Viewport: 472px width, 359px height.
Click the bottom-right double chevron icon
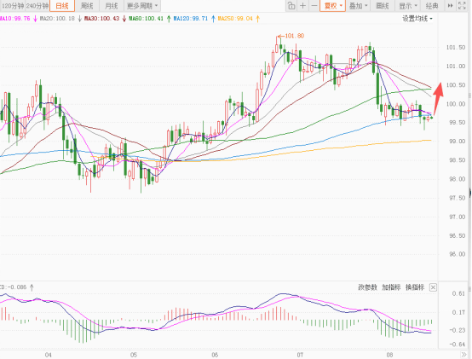point(463,355)
